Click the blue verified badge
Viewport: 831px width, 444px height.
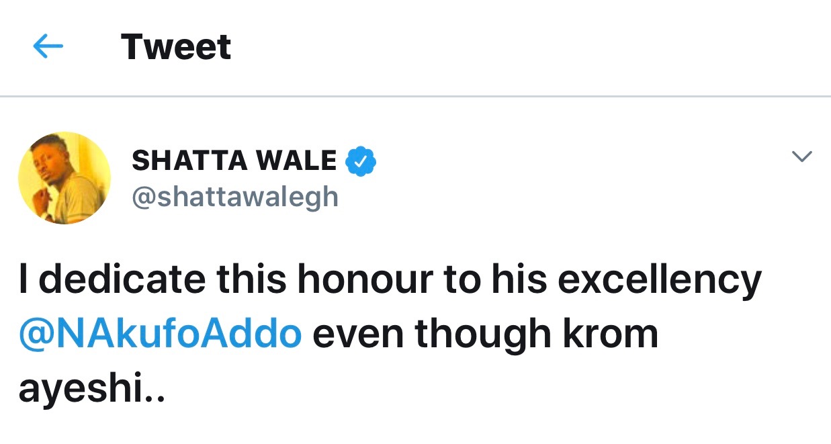click(361, 161)
